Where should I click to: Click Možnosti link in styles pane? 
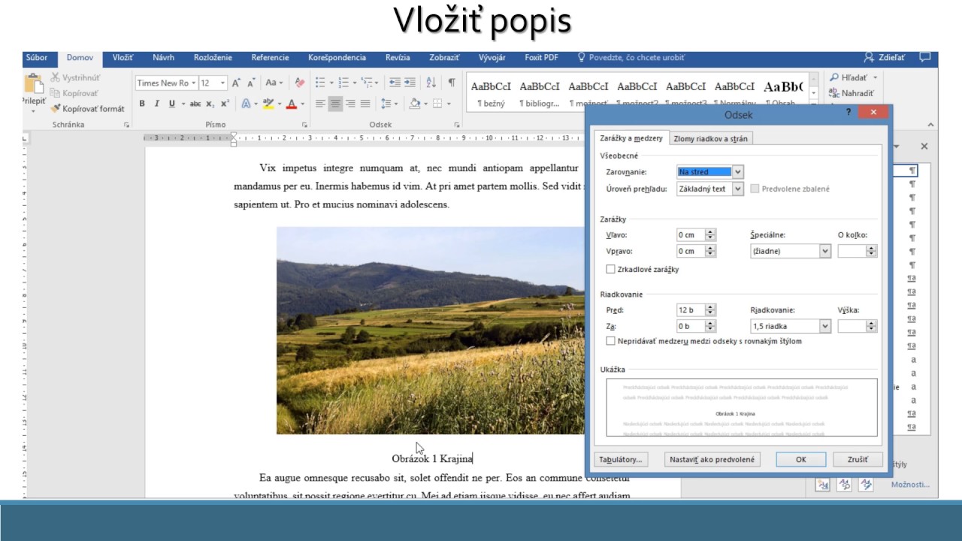(910, 485)
